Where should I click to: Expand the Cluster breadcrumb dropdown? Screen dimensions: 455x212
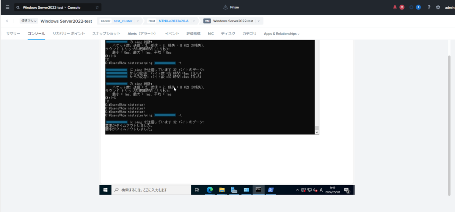tap(138, 21)
